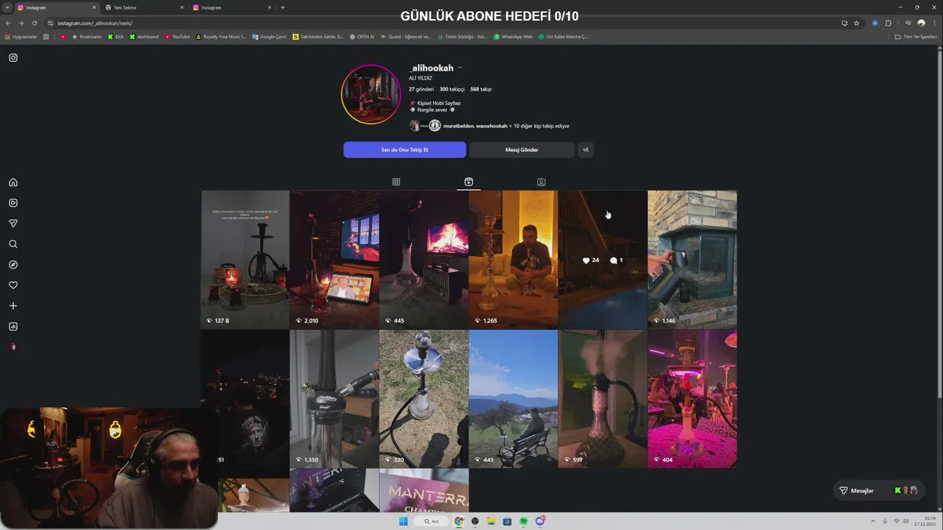This screenshot has width=943, height=530.
Task: Click the address bar showing instagram.com/_alihookah/reels/
Action: [x=442, y=23]
